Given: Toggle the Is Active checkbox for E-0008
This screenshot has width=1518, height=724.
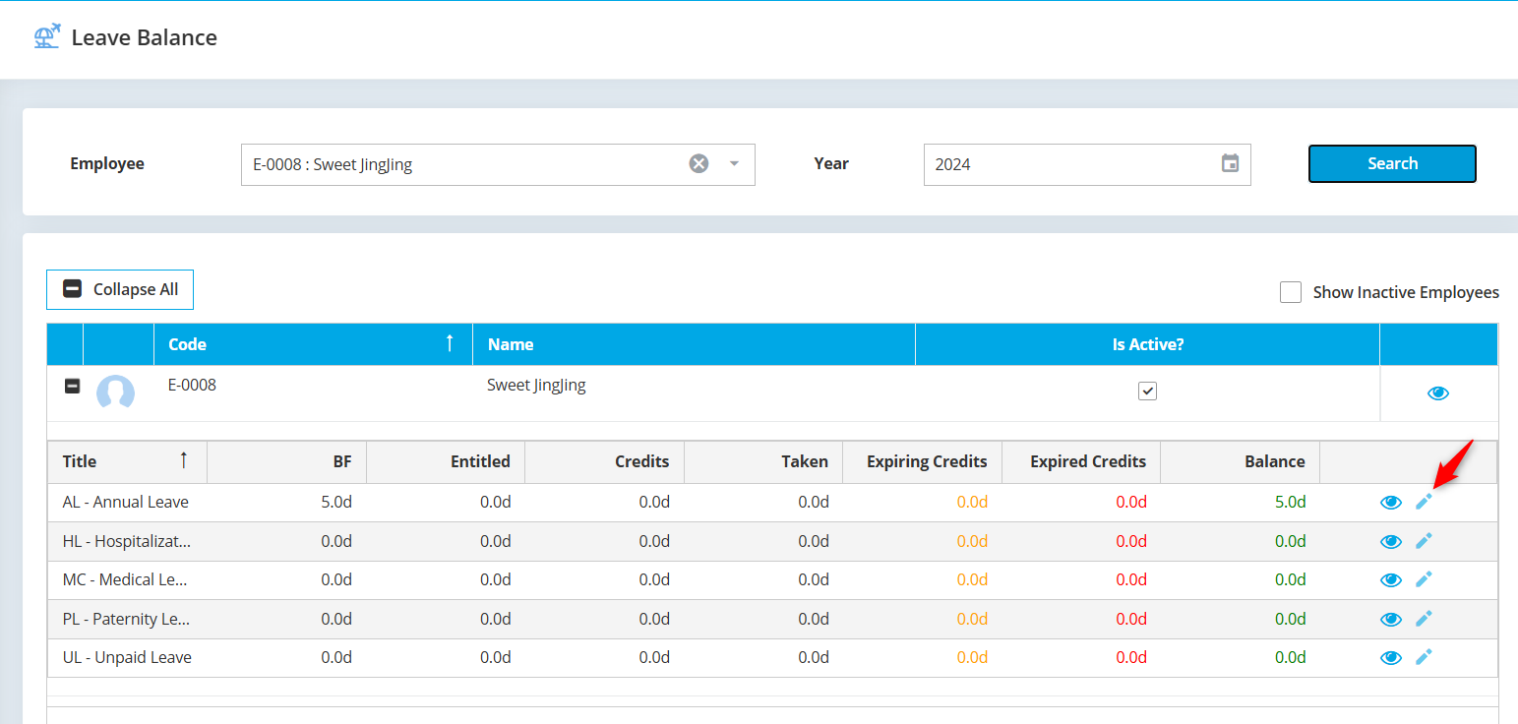Looking at the screenshot, I should coord(1147,392).
